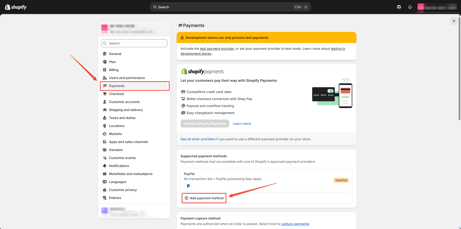Click the PayPal logo icon

click(x=188, y=186)
